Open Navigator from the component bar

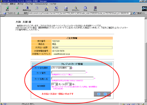point(123,104)
